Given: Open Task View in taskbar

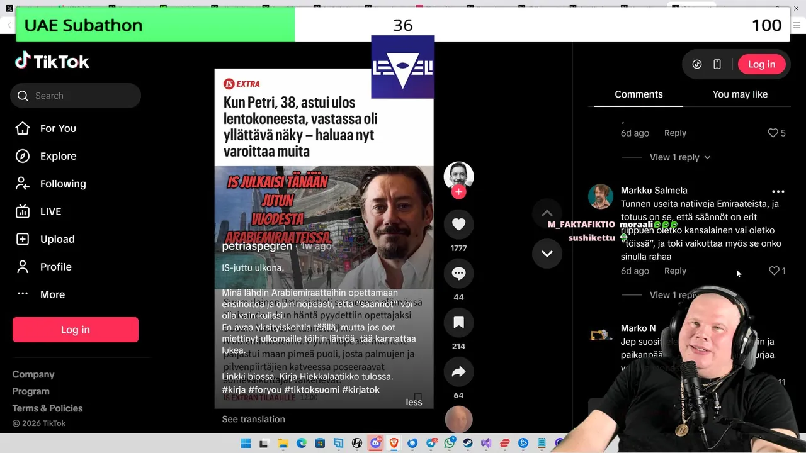Looking at the screenshot, I should point(264,444).
